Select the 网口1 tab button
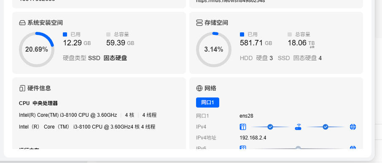Image resolution: width=382 pixels, height=163 pixels. tap(207, 103)
